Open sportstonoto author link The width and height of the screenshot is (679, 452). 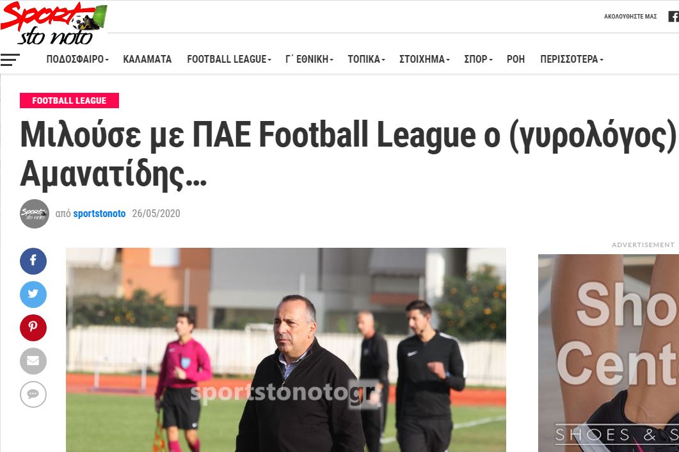[99, 214]
